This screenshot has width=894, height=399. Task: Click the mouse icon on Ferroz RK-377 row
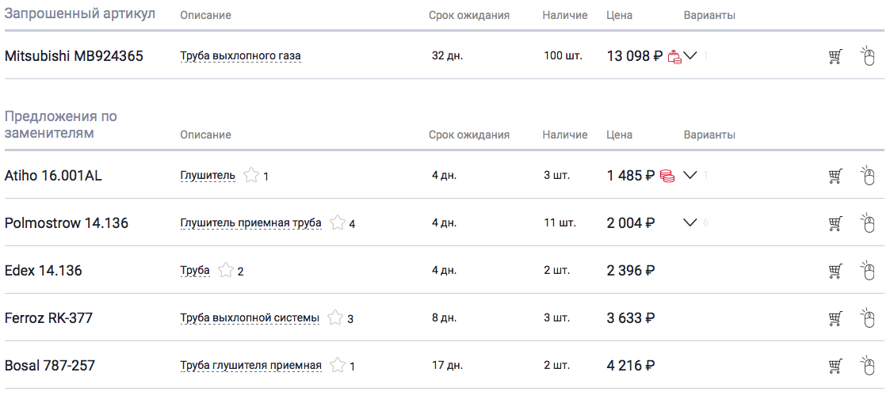point(868,318)
